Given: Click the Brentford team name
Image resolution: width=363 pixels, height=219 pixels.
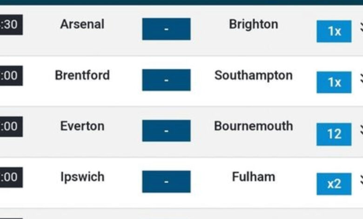Looking at the screenshot, I should point(82,75).
